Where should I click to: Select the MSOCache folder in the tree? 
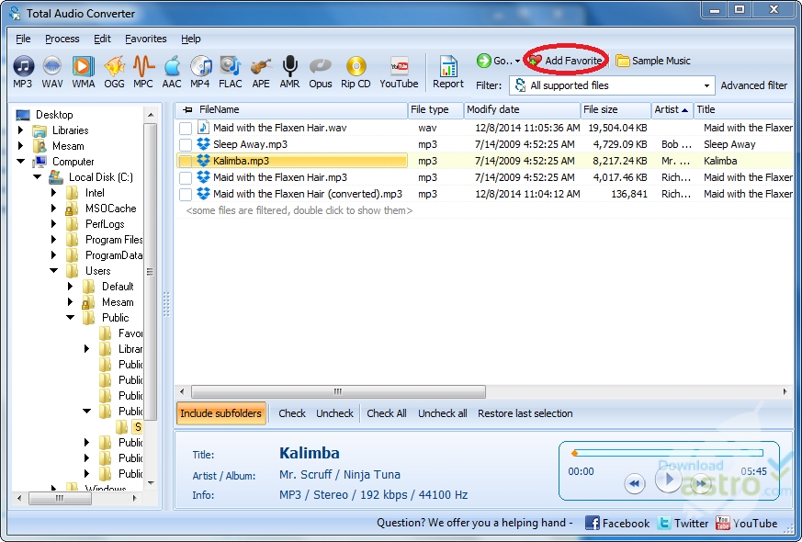110,209
